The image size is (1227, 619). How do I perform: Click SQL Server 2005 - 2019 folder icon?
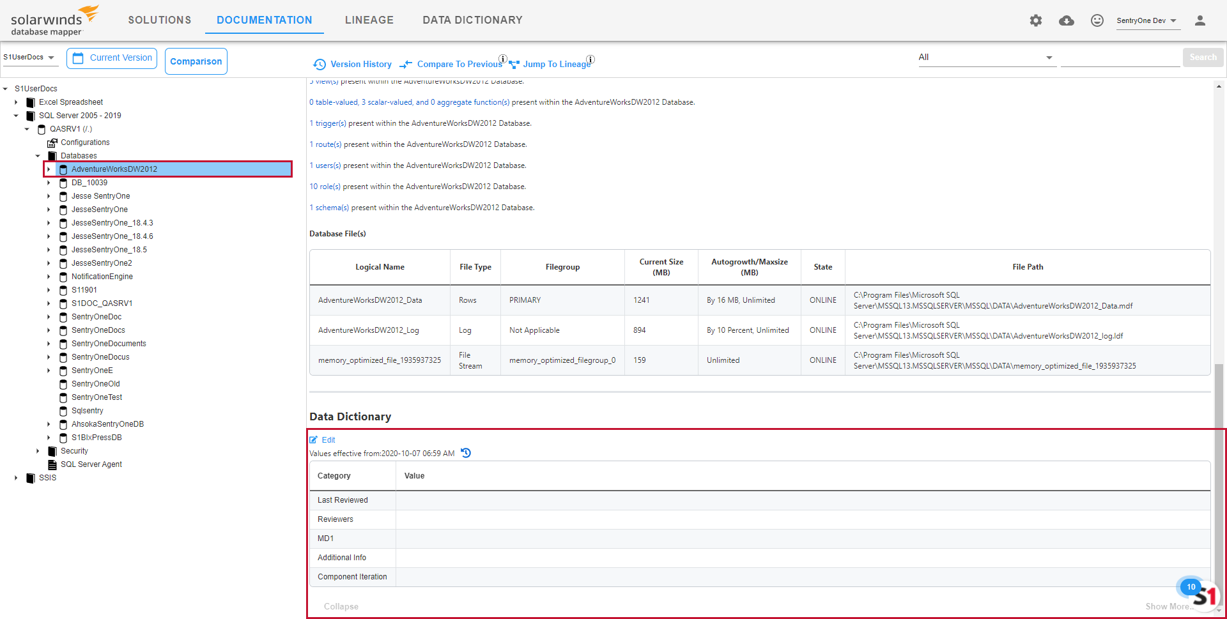coord(31,116)
